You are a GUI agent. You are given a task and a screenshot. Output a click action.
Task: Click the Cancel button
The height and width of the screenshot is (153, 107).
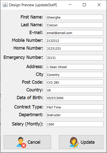point(27,142)
